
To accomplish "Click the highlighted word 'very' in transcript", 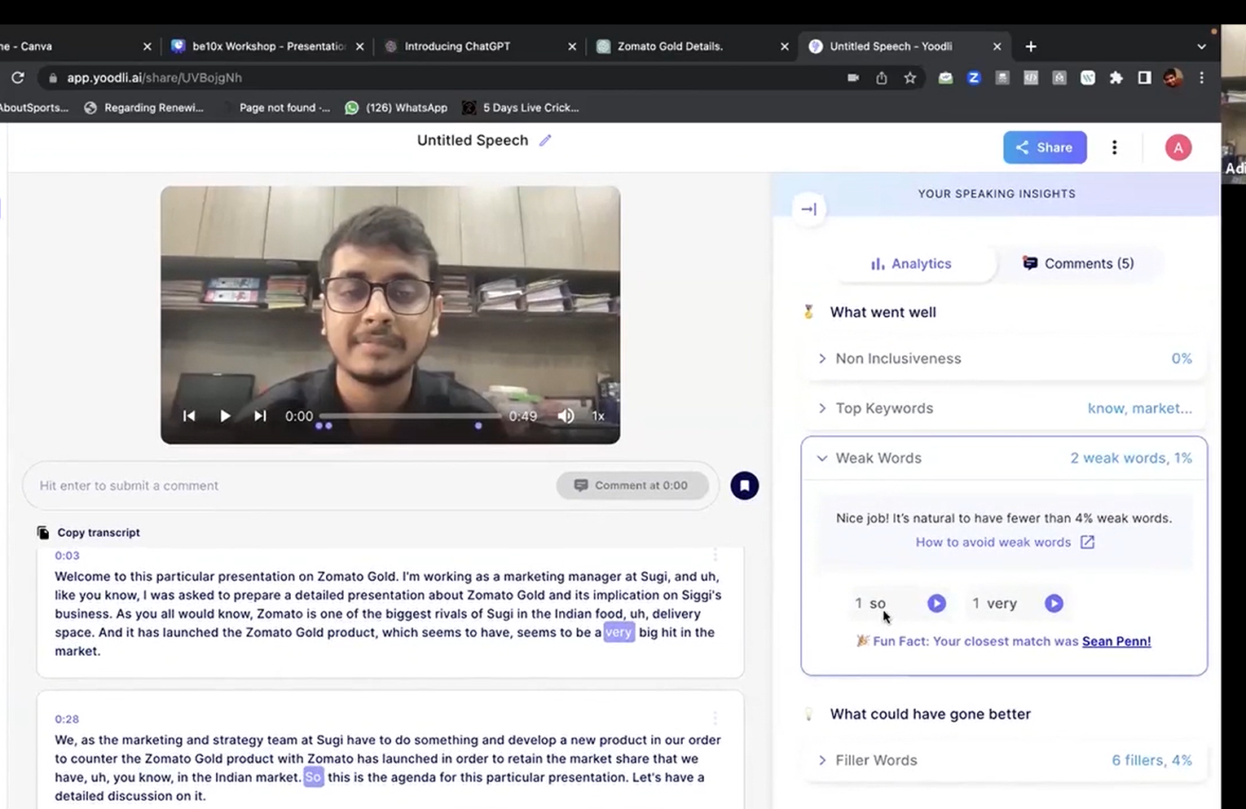I will [x=619, y=632].
